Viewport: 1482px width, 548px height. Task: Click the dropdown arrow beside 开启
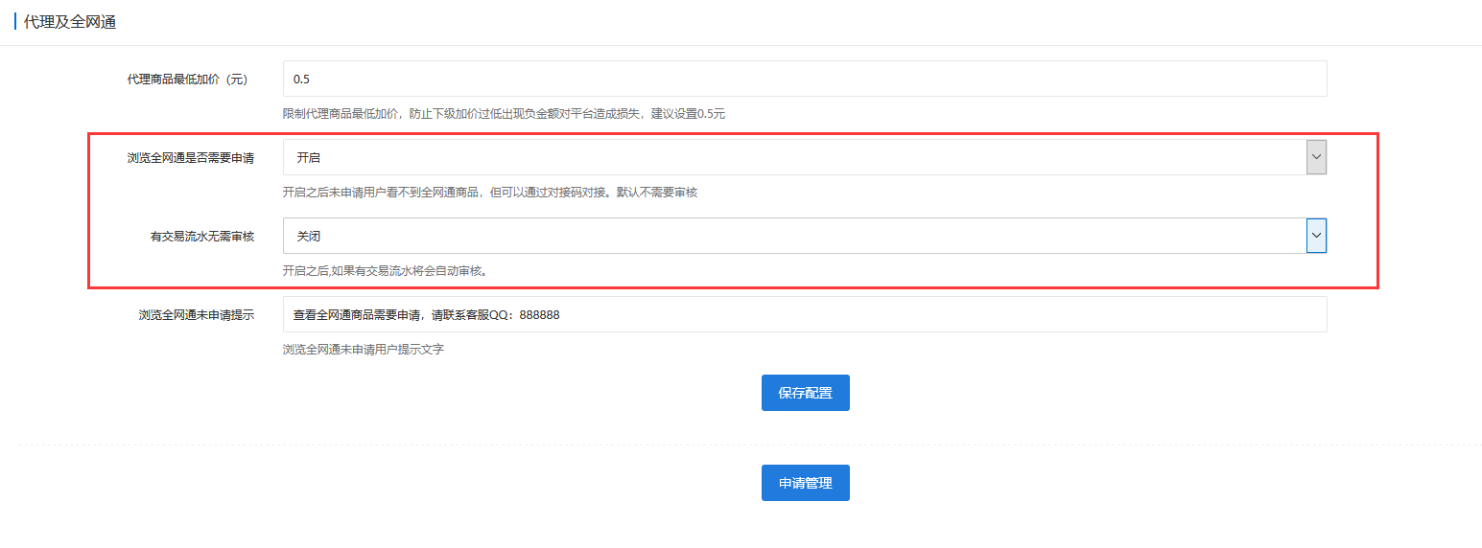(1316, 157)
